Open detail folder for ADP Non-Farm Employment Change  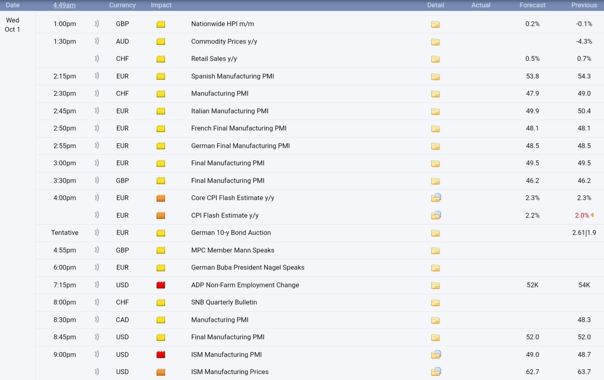435,285
